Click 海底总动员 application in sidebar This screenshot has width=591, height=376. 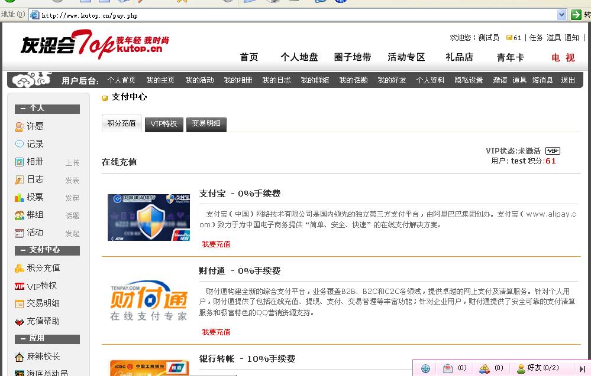47,372
